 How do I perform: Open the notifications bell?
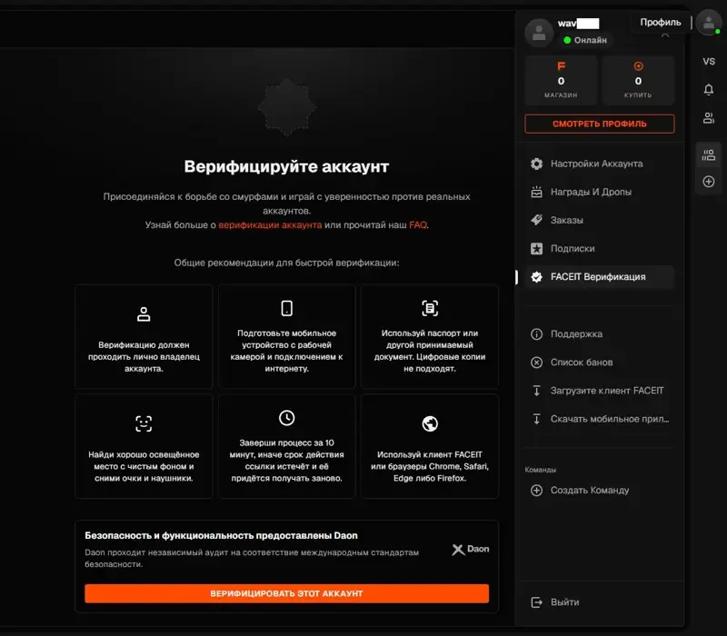tap(709, 89)
